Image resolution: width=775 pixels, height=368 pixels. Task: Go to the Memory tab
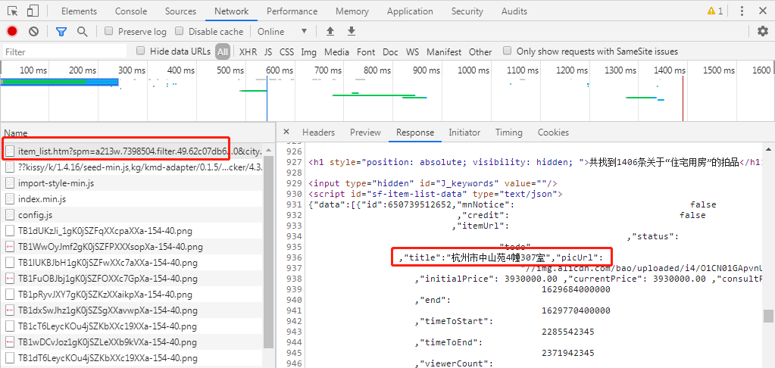pos(352,11)
